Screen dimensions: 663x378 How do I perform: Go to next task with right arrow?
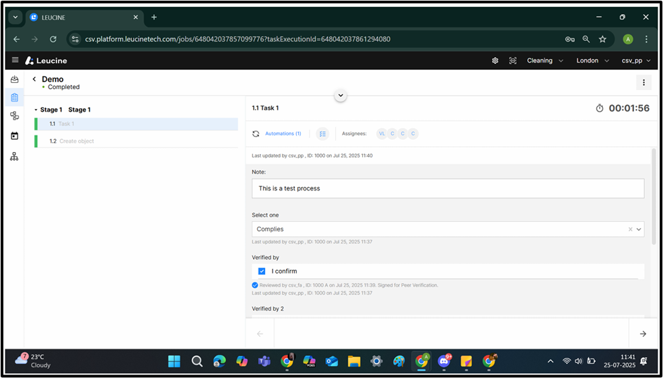642,334
